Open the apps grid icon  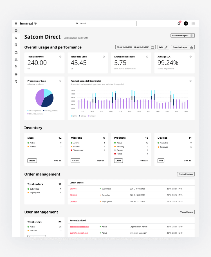(x=193, y=23)
